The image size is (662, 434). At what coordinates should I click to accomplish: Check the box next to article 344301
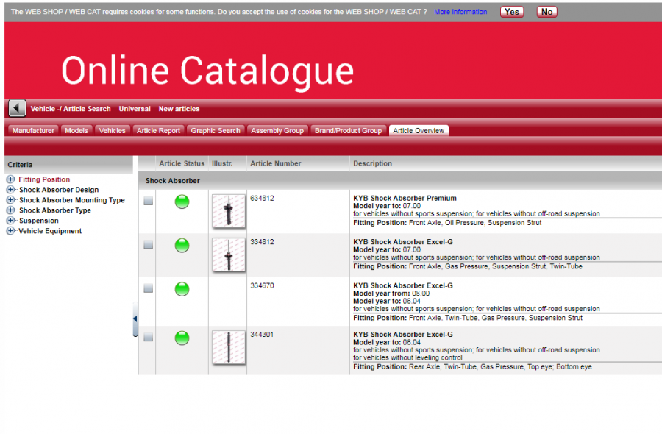(149, 338)
